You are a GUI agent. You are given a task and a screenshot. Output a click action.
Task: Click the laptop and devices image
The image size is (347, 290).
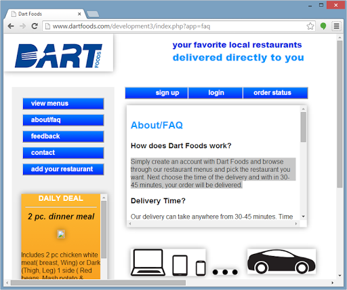coord(168,262)
